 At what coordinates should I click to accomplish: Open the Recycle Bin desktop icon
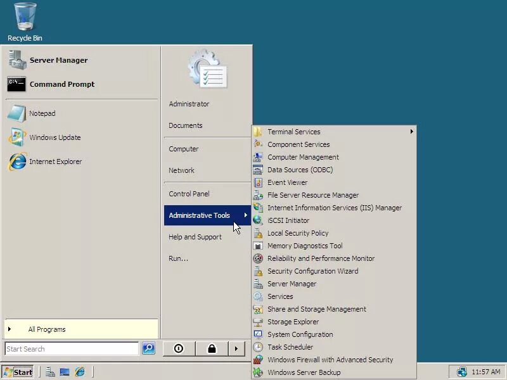(x=25, y=22)
